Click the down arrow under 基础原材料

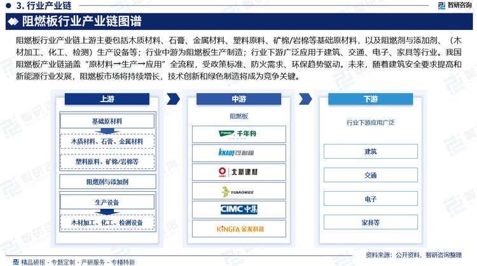point(107,131)
